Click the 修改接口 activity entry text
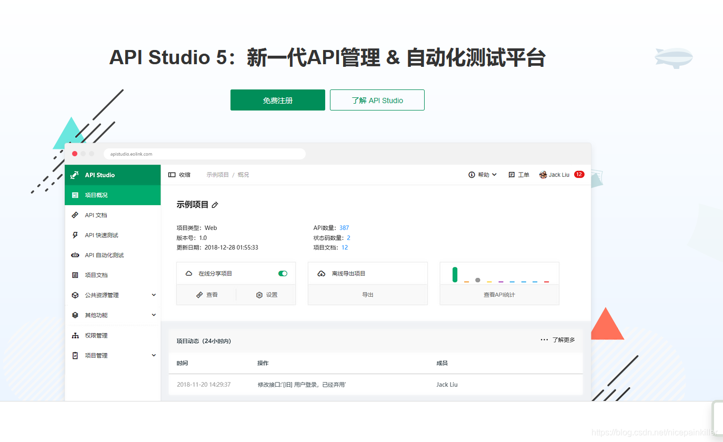 (x=302, y=385)
